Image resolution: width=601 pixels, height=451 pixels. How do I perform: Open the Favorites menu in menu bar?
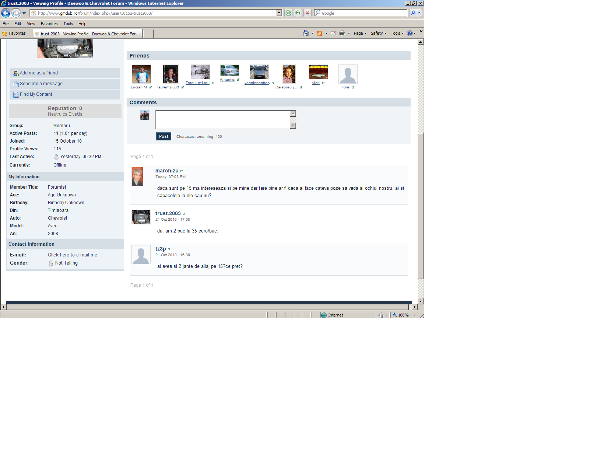[x=49, y=24]
